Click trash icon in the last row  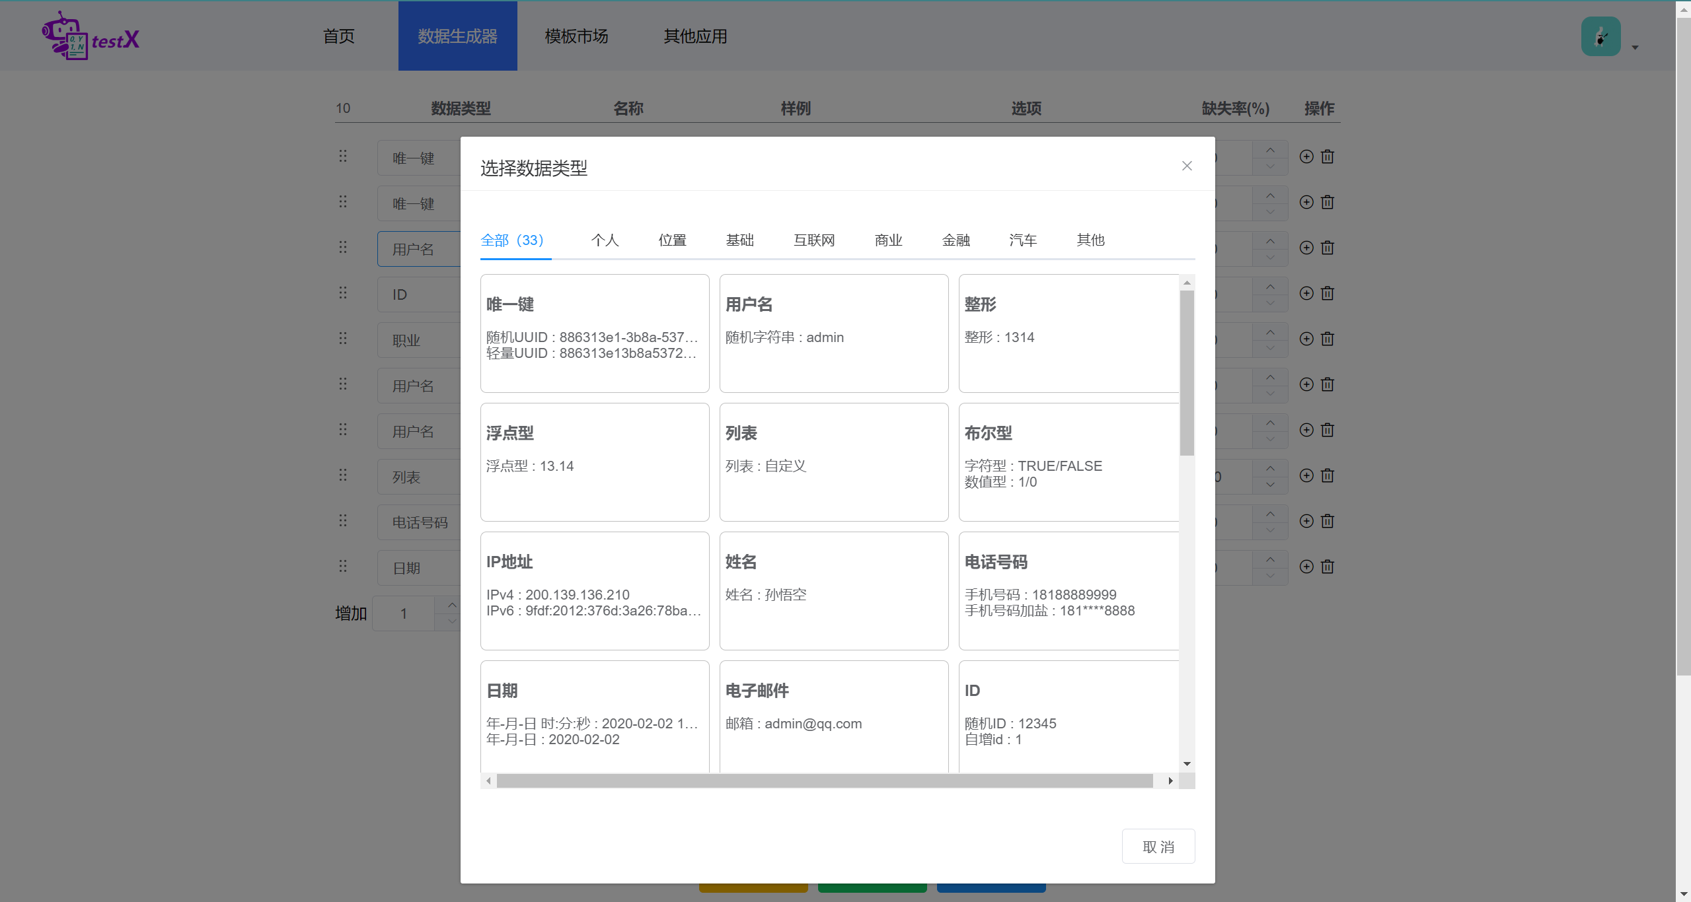click(1327, 567)
